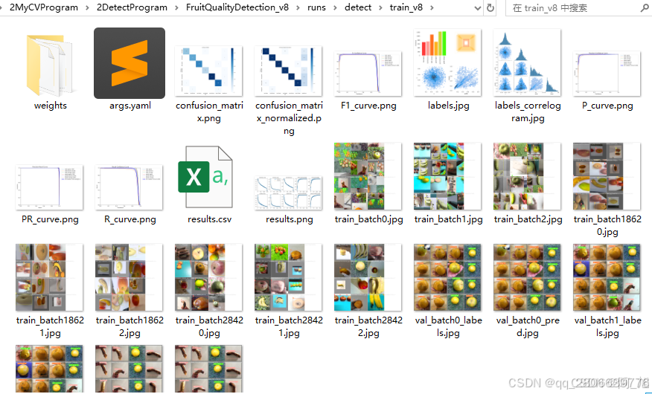Viewport: 652px width, 394px height.
Task: Click the confusion_matrix_normalized.png file name
Action: [x=289, y=118]
